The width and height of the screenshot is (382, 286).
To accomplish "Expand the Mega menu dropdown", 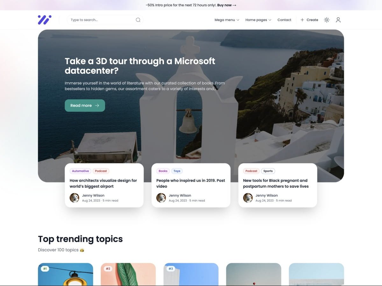I will pyautogui.click(x=227, y=20).
